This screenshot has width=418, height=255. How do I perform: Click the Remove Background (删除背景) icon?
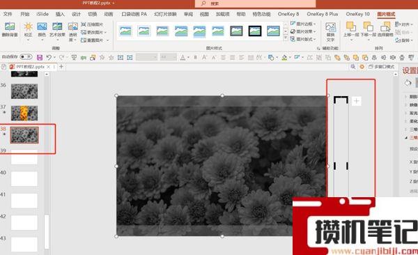point(10,26)
